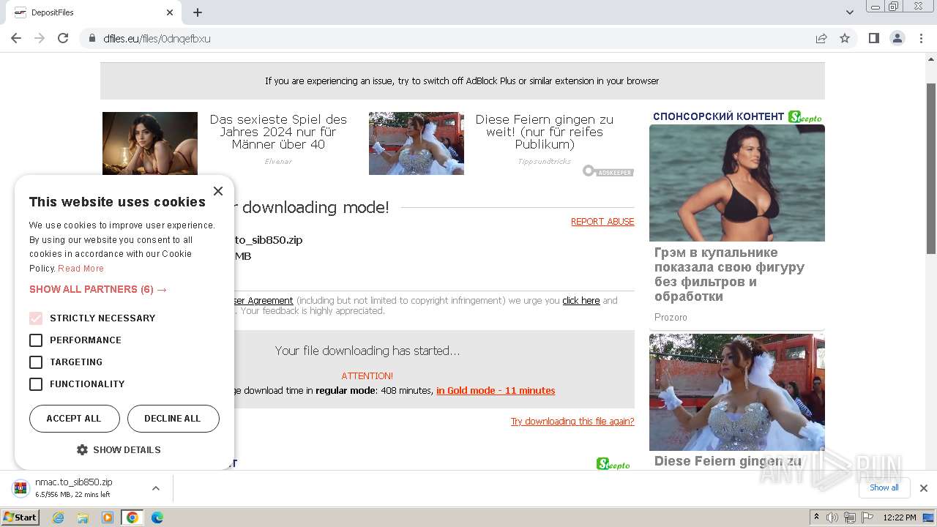
Task: Click Show all downloads button
Action: 884,488
